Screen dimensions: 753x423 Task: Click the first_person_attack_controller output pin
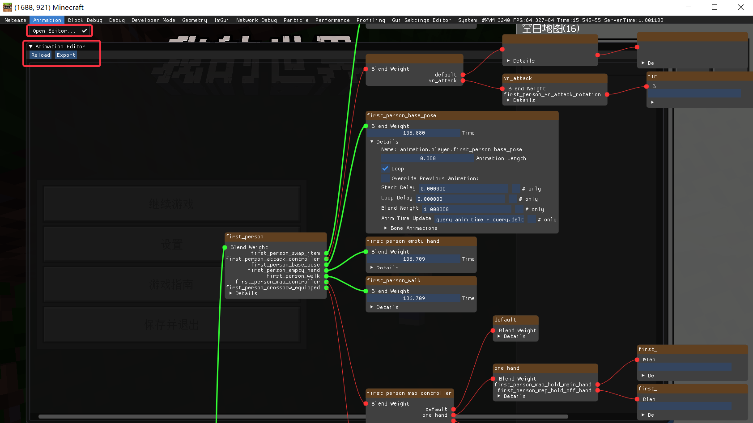point(326,259)
